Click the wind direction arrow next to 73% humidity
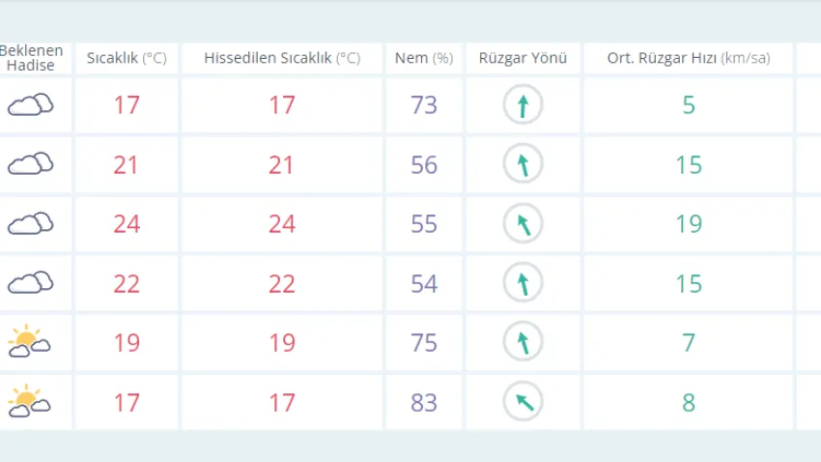This screenshot has width=821, height=462. [x=523, y=105]
